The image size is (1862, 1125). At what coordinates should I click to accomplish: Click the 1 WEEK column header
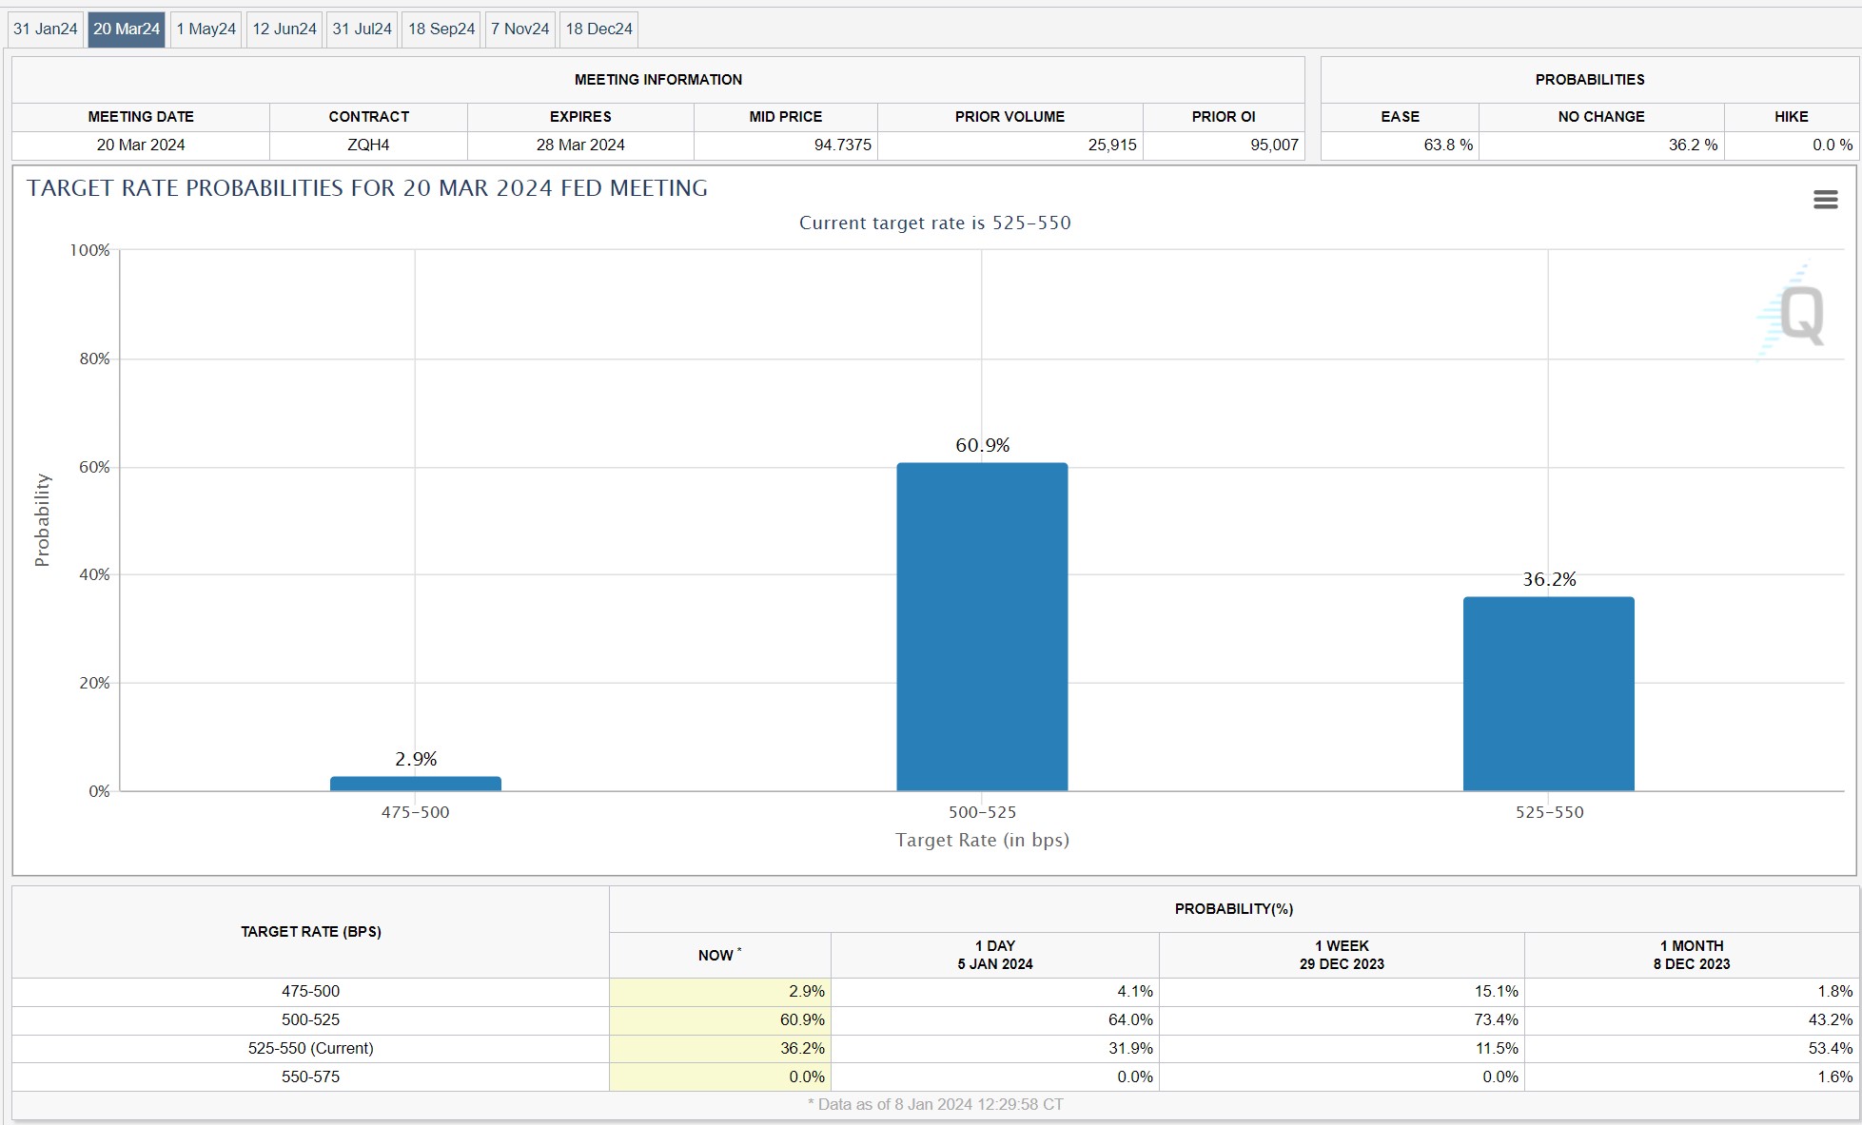(x=1342, y=954)
